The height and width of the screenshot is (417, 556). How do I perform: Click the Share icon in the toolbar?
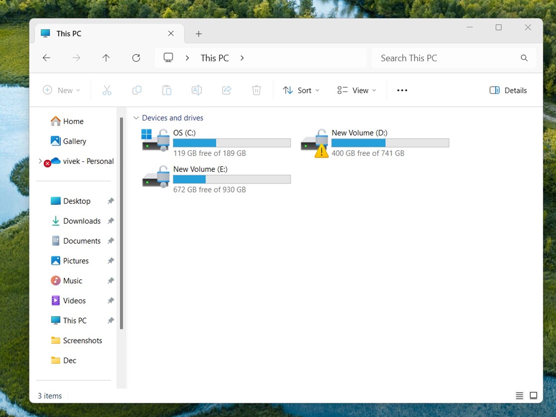226,90
